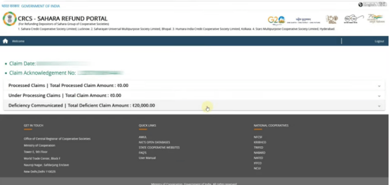Image resolution: width=389 pixels, height=185 pixels.
Task: Expand the Processed Claims section
Action: click(x=194, y=85)
